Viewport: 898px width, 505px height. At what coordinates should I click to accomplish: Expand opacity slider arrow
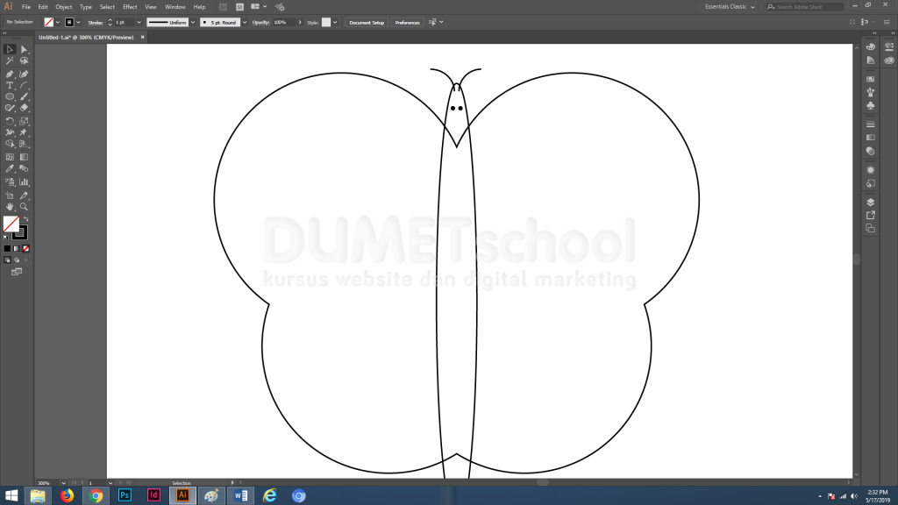[x=300, y=22]
